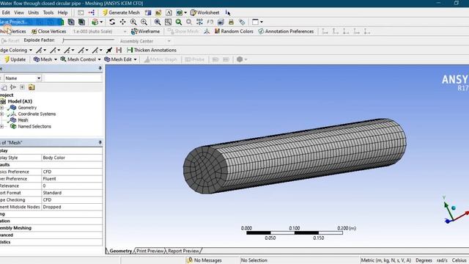Toggle Close Vertices
Viewport: 469px width, 264px height.
49,31
